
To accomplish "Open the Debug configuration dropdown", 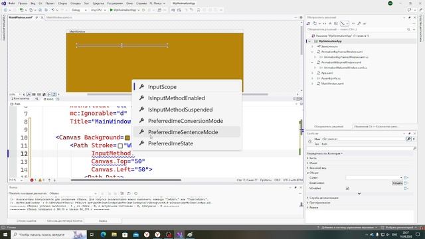I will 79,10.
